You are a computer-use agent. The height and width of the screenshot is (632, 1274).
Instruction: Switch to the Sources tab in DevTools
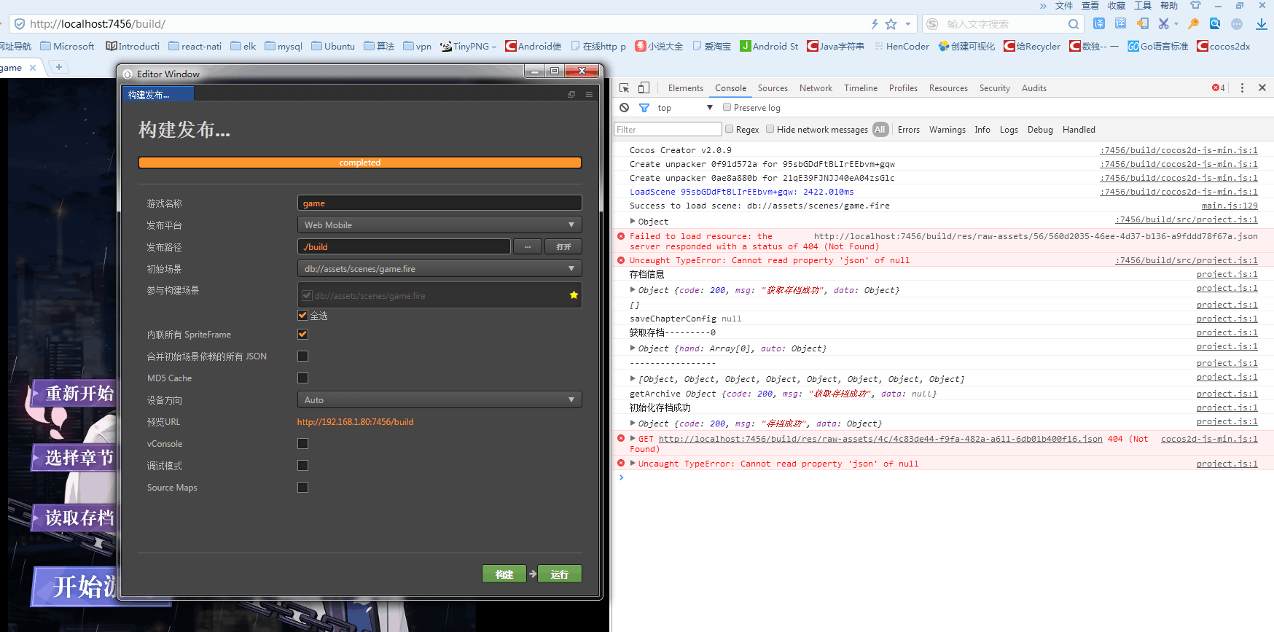(773, 88)
